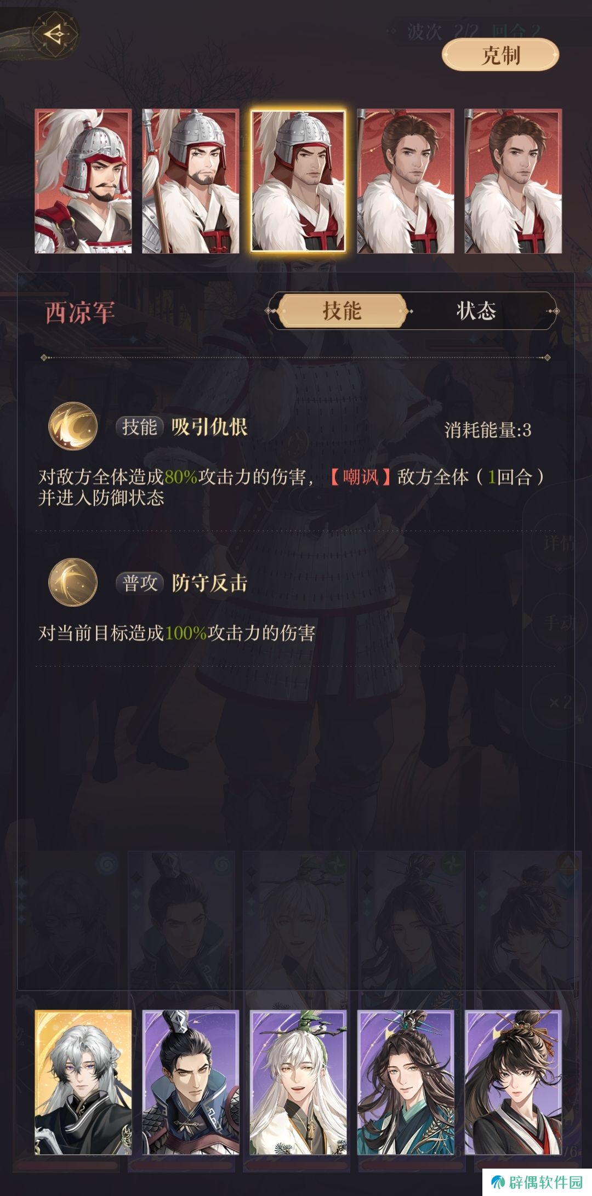Choose golden-framed silver-haired ally portrait

pos(83,1083)
